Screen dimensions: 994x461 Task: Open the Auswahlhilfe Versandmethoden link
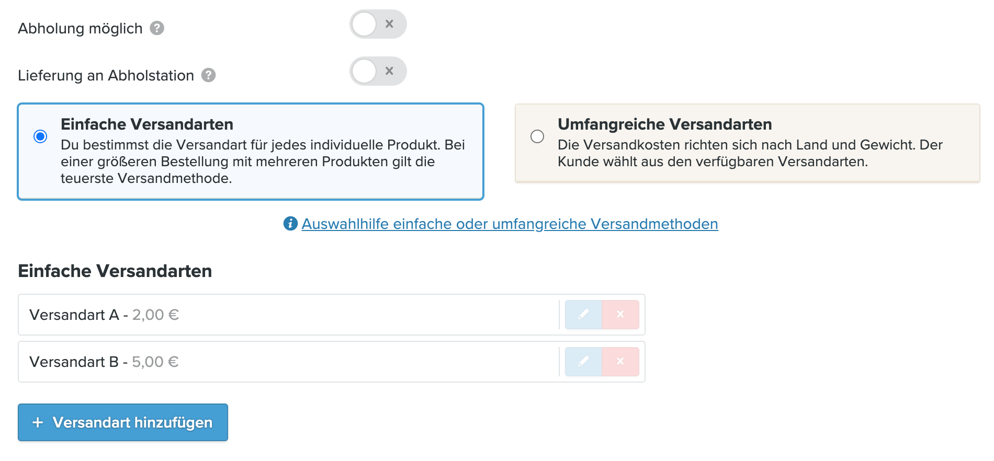point(510,224)
